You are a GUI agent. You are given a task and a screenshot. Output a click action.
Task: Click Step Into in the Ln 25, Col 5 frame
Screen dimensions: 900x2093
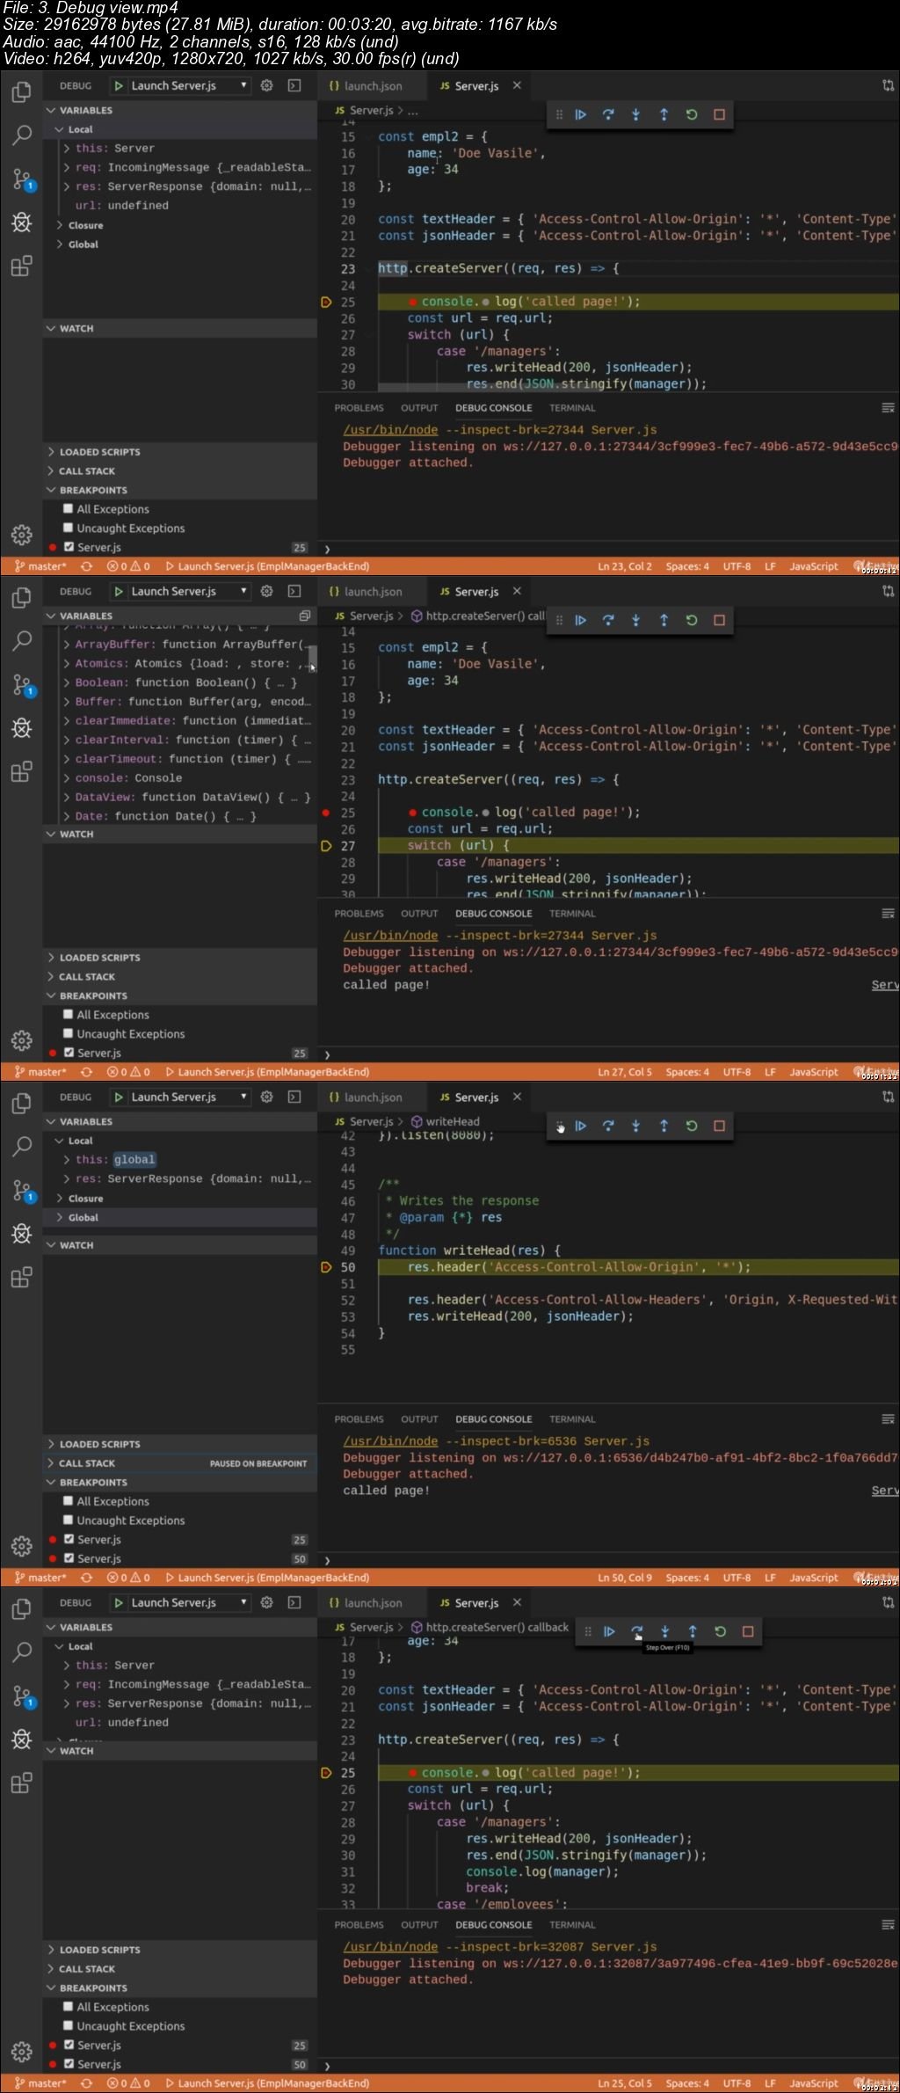pyautogui.click(x=664, y=1631)
